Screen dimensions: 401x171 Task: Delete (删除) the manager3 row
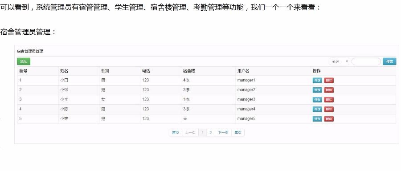coord(329,99)
